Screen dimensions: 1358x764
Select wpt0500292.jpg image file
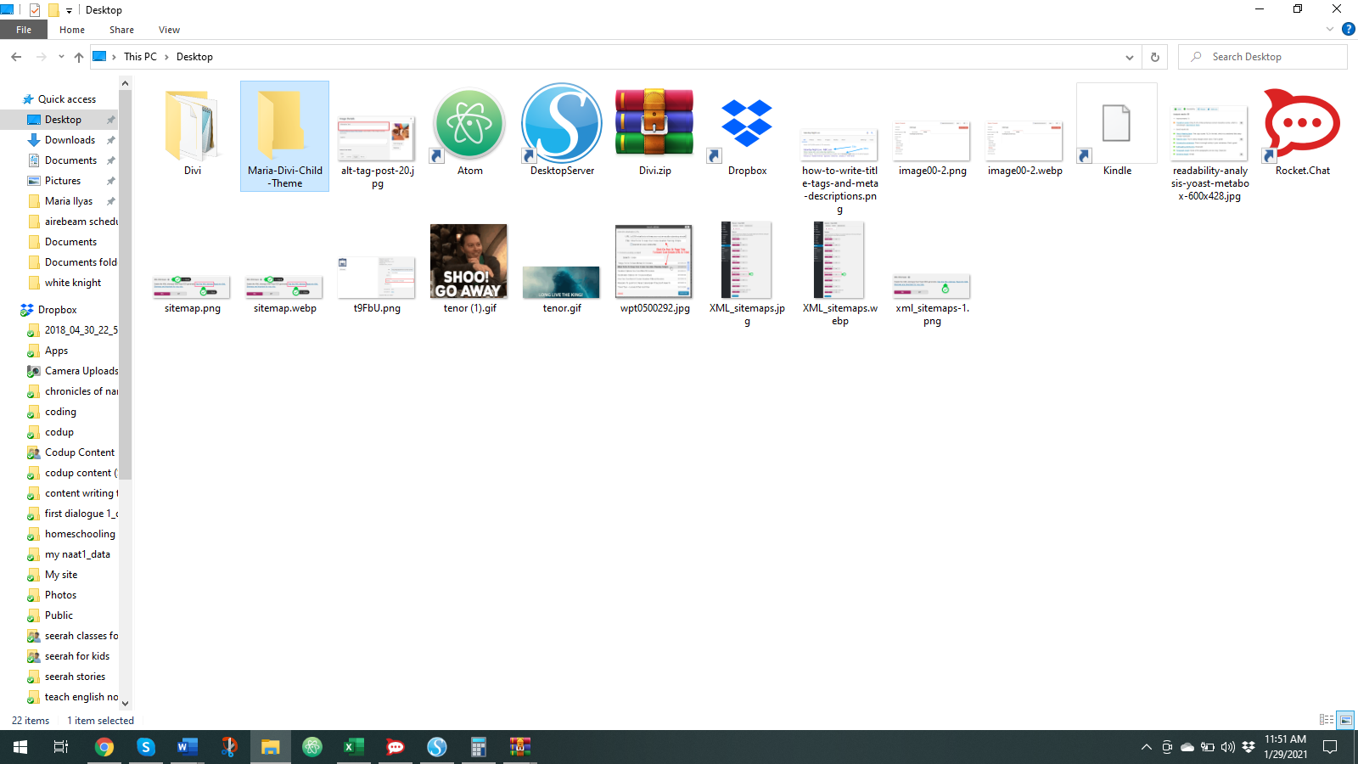[654, 261]
